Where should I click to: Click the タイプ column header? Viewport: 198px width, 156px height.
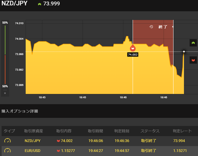(9, 131)
